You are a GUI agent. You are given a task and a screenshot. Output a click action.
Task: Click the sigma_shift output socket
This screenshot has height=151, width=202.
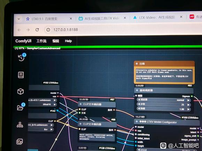198,136
